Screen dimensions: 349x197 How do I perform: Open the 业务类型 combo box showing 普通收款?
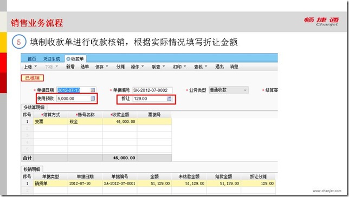coord(228,90)
